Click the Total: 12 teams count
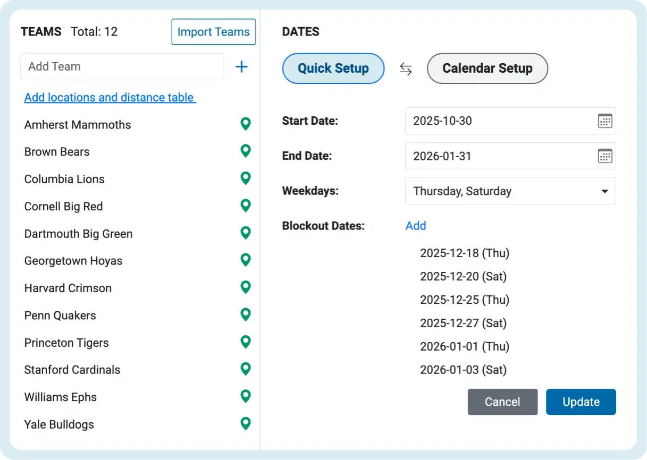The width and height of the screenshot is (647, 460). point(94,32)
